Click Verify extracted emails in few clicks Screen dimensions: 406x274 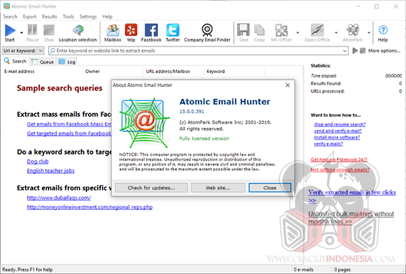point(352,196)
